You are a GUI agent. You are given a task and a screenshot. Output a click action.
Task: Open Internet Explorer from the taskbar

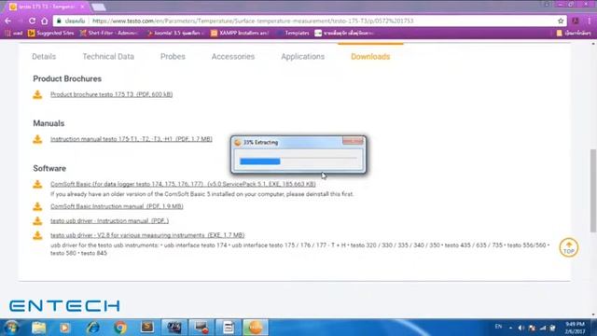92,328
